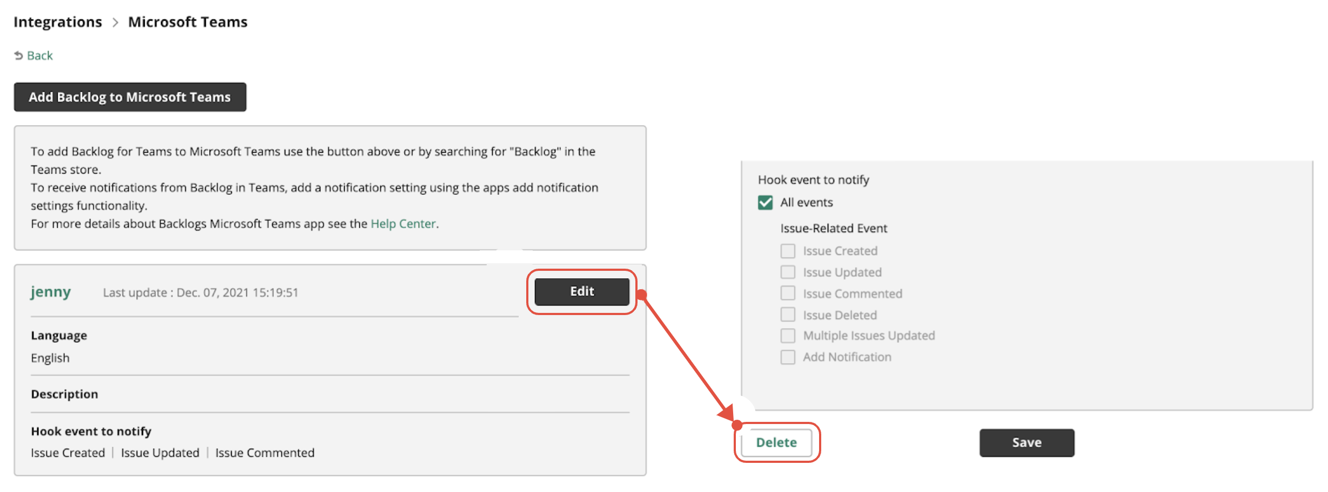Click the Back arrow icon
Image resolution: width=1328 pixels, height=492 pixels.
(x=18, y=56)
